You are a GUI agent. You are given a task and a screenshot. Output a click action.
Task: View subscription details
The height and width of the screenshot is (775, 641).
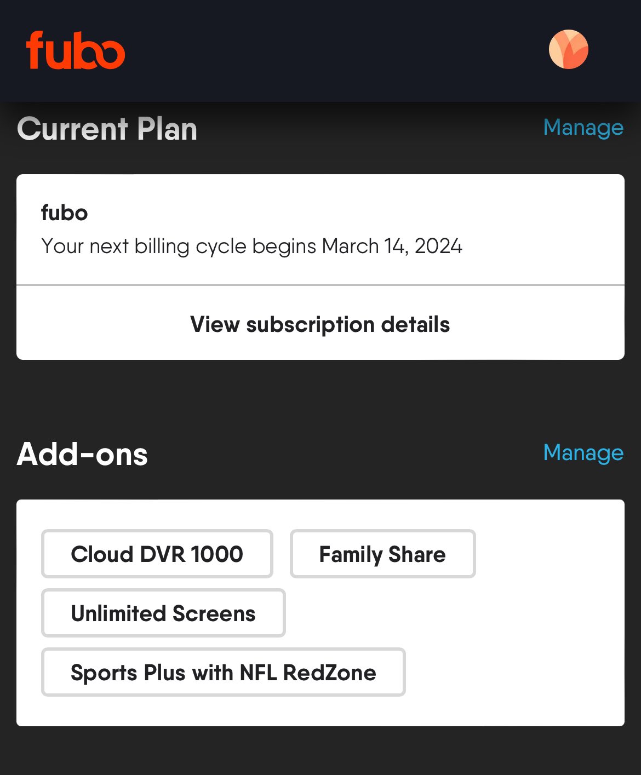pos(320,324)
